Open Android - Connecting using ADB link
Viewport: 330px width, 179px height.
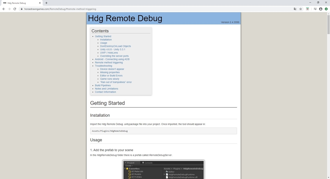(112, 59)
